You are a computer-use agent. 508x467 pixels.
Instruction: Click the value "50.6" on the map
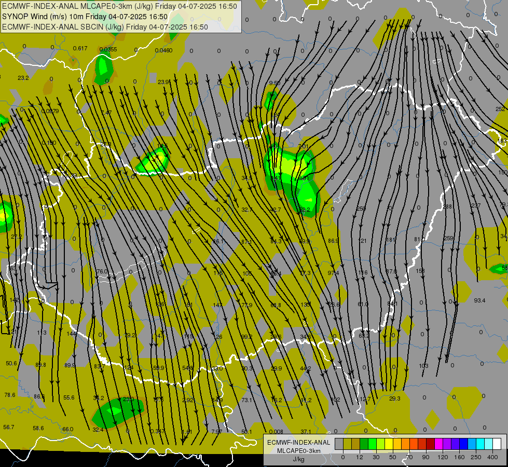click(11, 363)
